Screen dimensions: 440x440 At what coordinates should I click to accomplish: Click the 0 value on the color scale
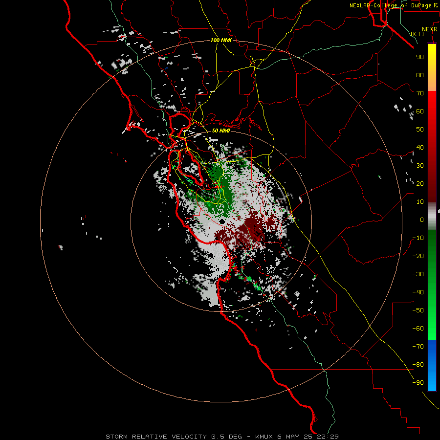[x=422, y=220]
